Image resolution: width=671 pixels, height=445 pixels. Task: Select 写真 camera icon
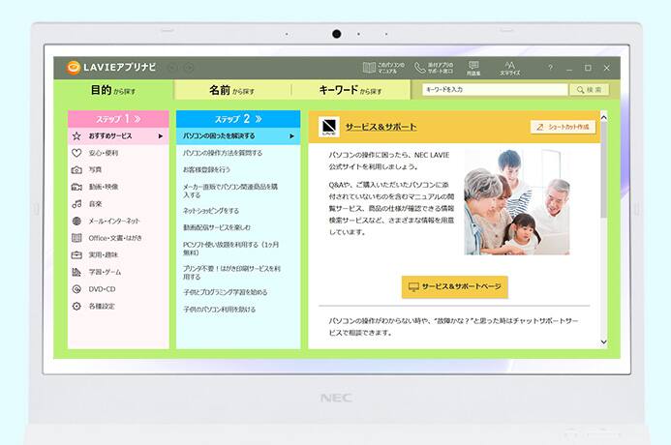76,169
